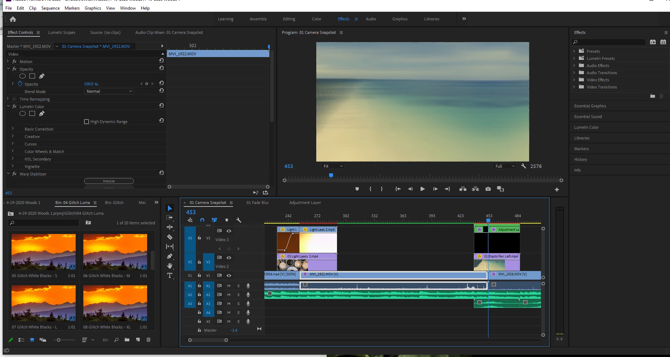Switch Project panel to List View
The height and width of the screenshot is (357, 670).
click(x=21, y=340)
